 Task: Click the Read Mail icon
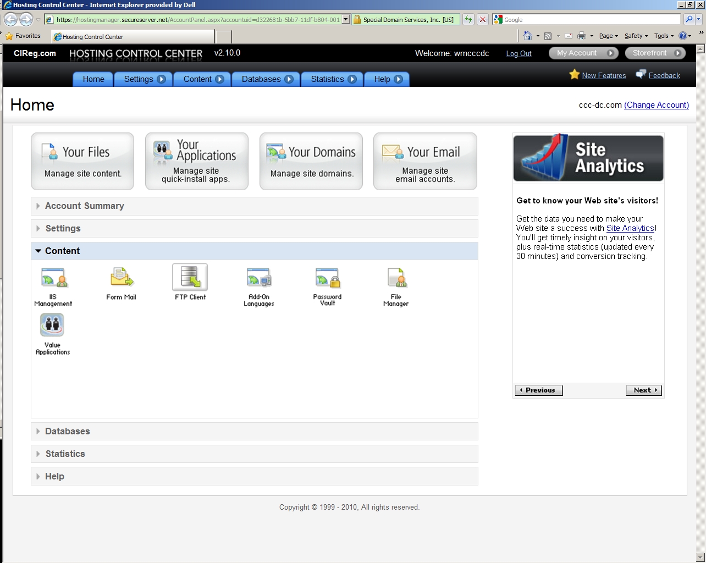[x=569, y=36]
